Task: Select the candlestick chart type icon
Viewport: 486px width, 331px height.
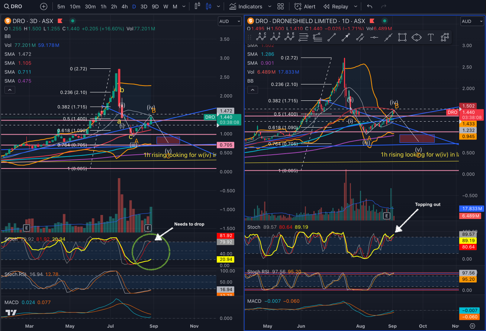Action: [197, 6]
